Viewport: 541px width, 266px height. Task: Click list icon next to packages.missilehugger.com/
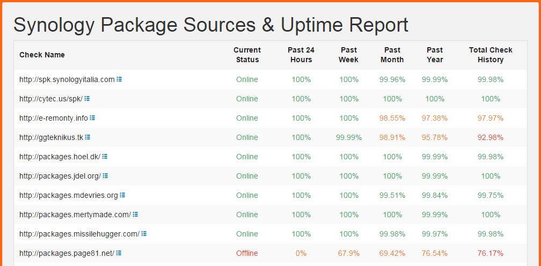point(144,234)
